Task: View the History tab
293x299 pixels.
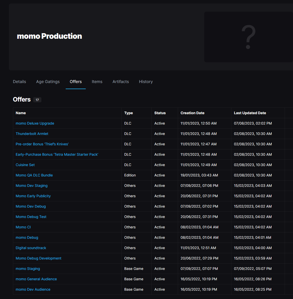Action: [146, 82]
